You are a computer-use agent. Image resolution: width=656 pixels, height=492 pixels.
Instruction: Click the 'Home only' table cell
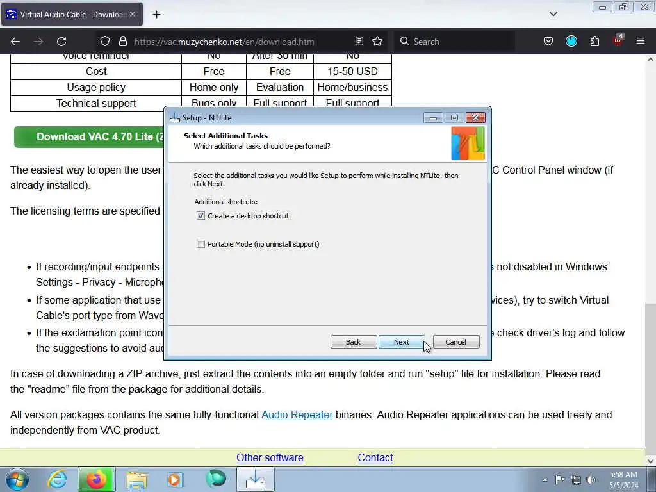point(214,87)
